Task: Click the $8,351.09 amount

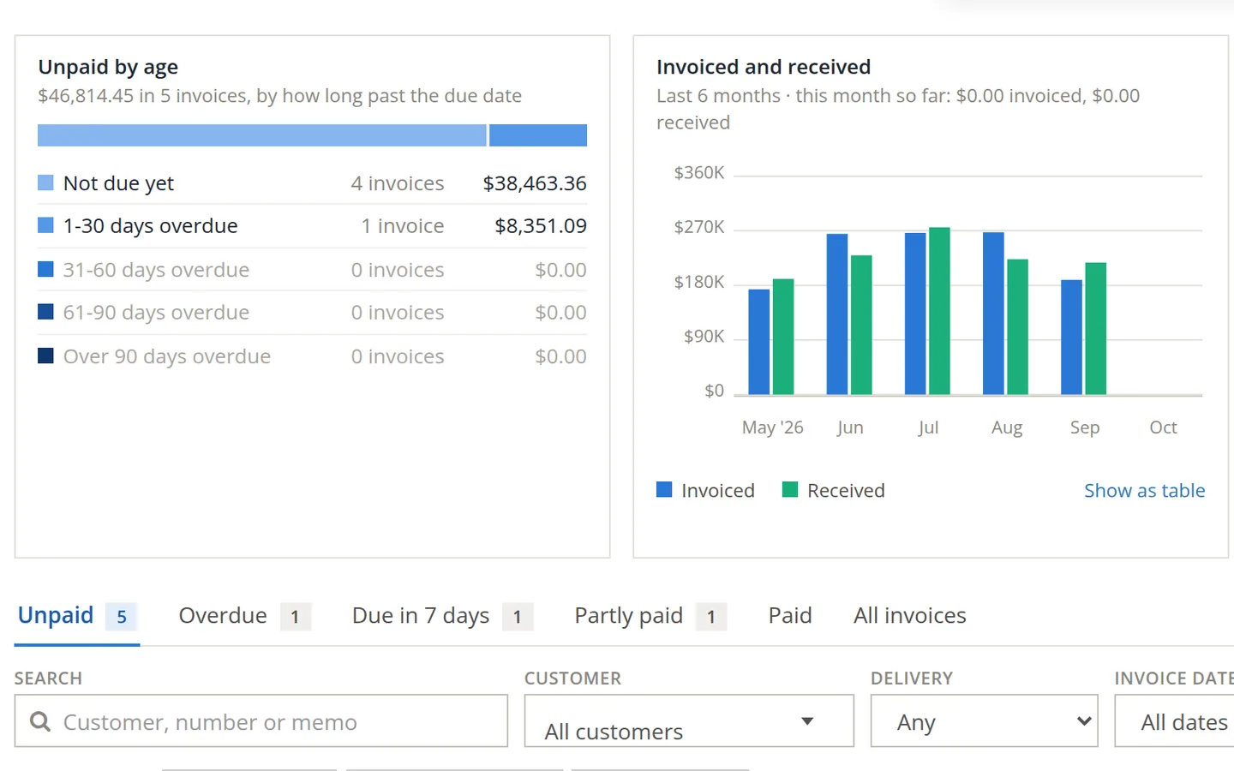Action: tap(541, 226)
